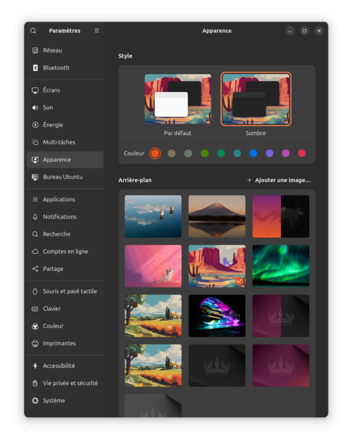Image resolution: width=352 pixels, height=444 pixels.
Task: Choose the purple accent color
Action: click(x=270, y=153)
